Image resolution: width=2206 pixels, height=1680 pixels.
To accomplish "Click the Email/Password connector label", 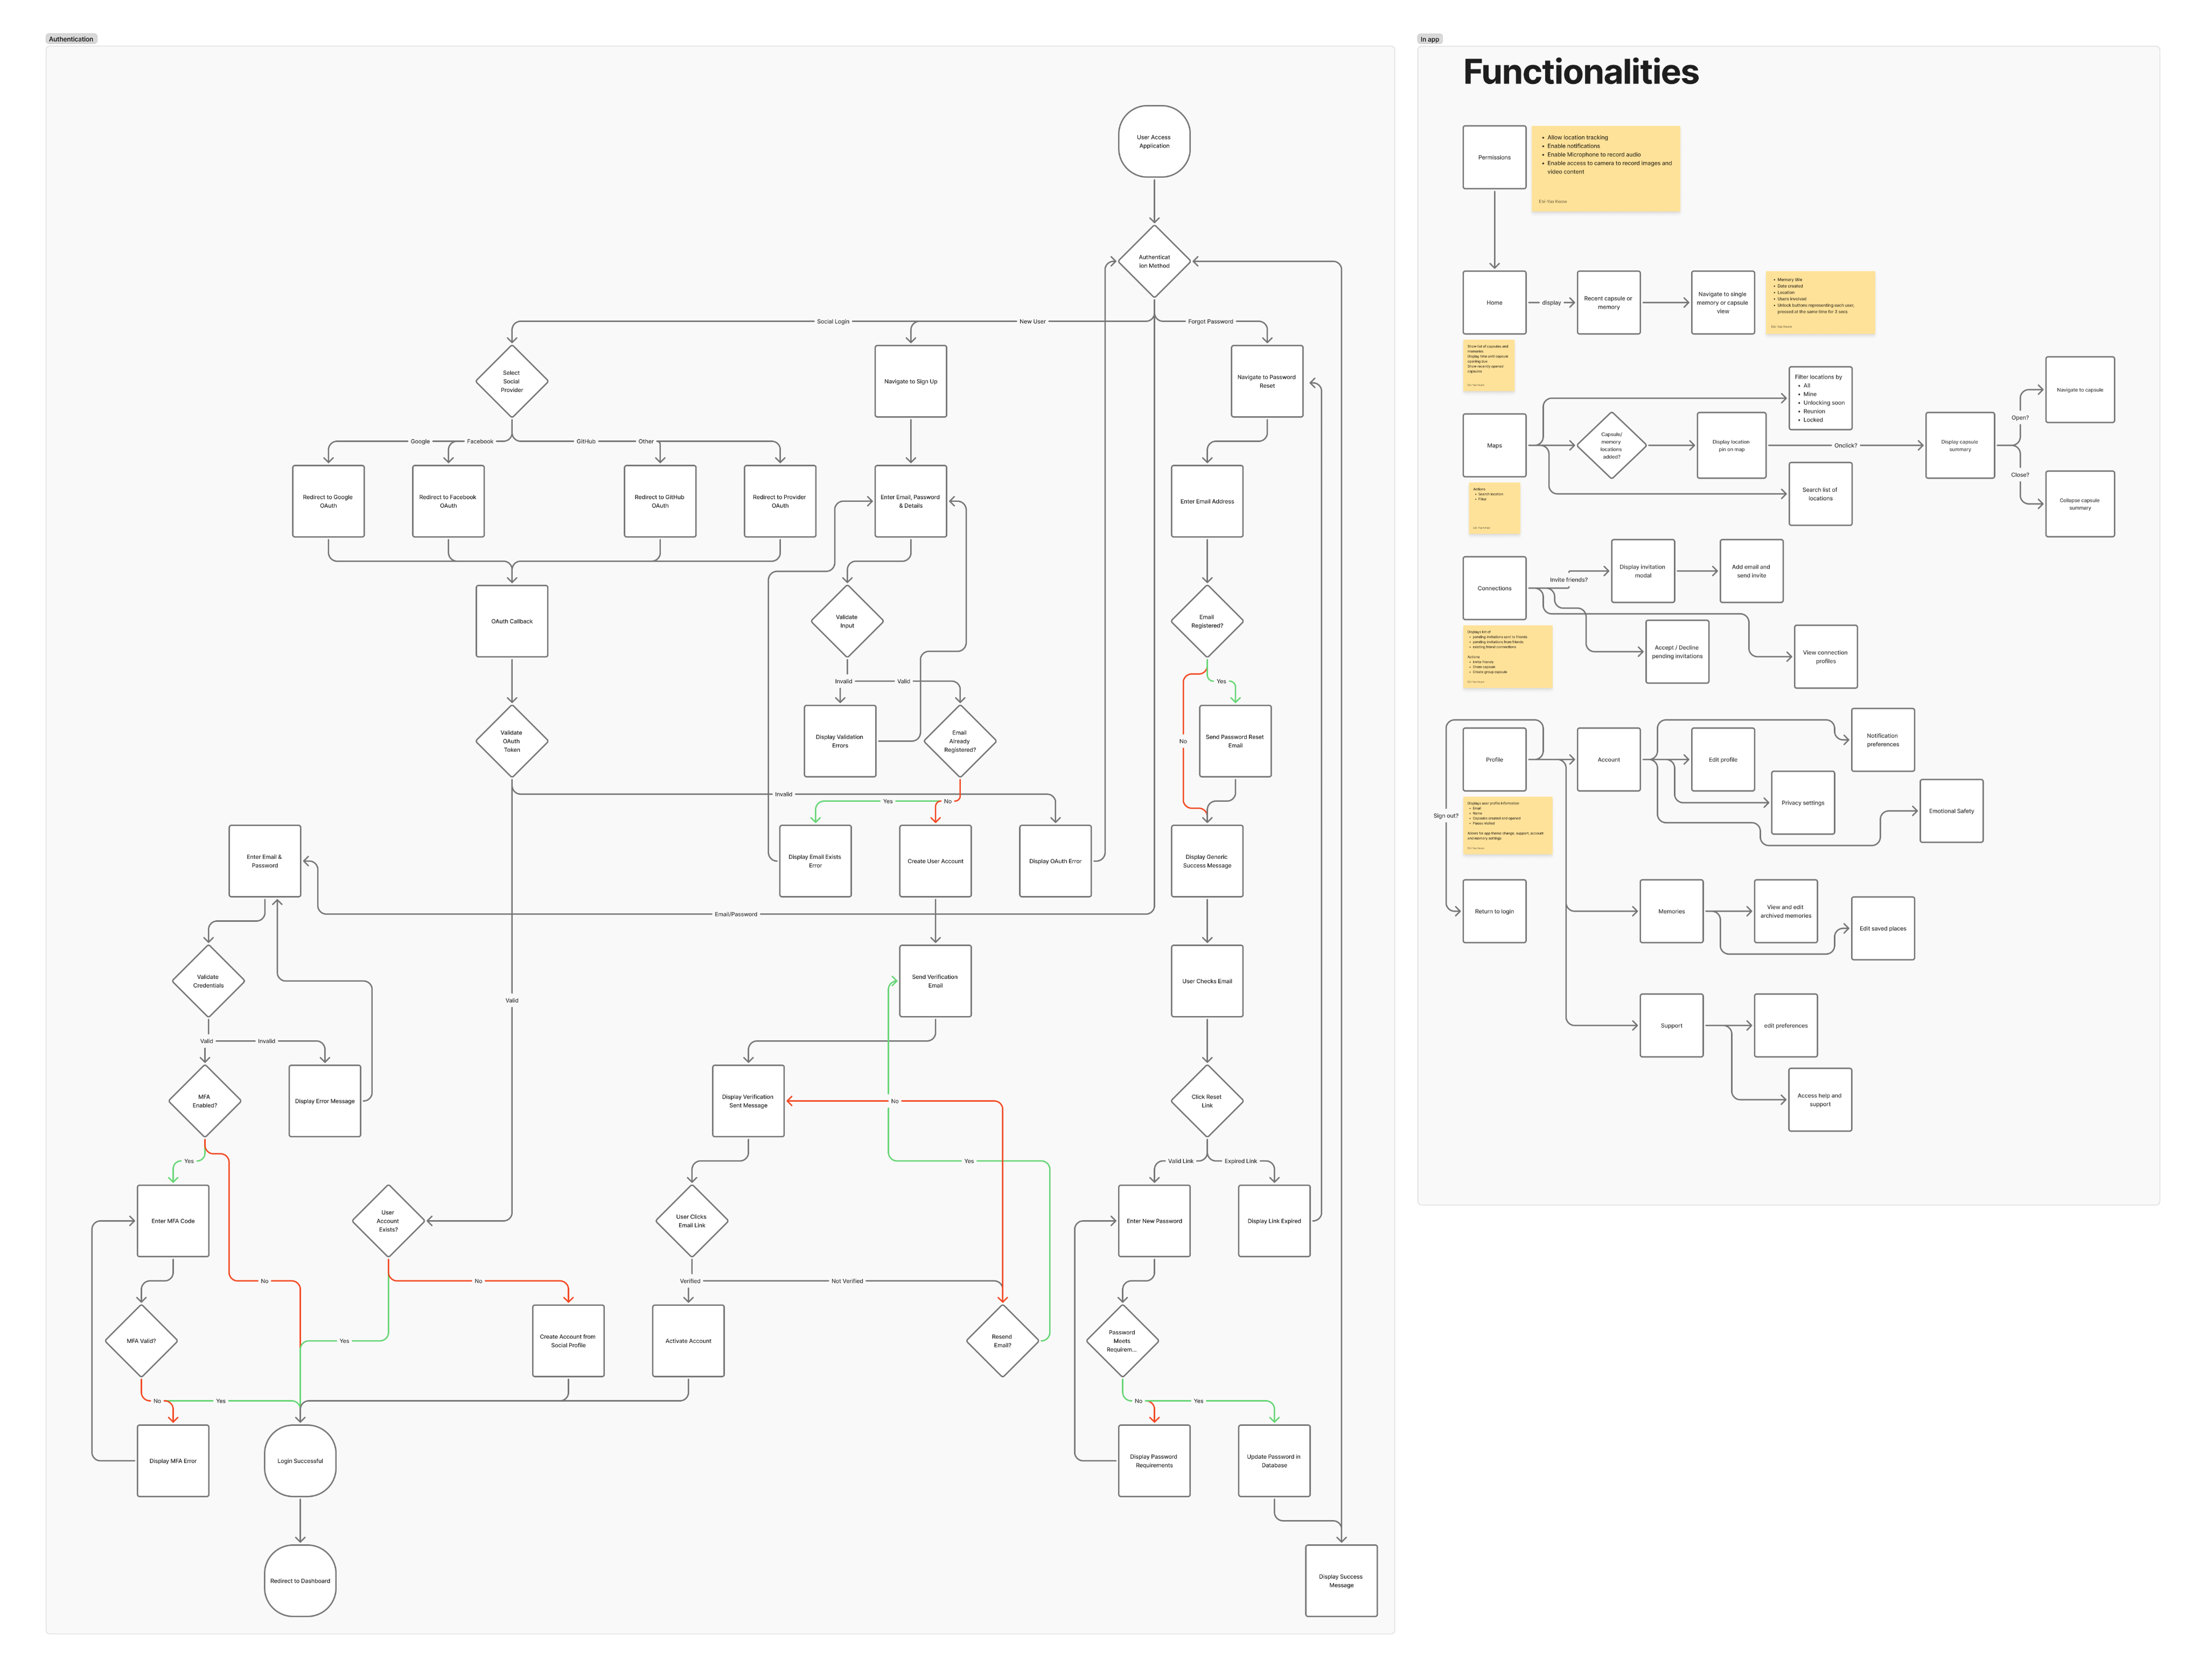I will [735, 914].
